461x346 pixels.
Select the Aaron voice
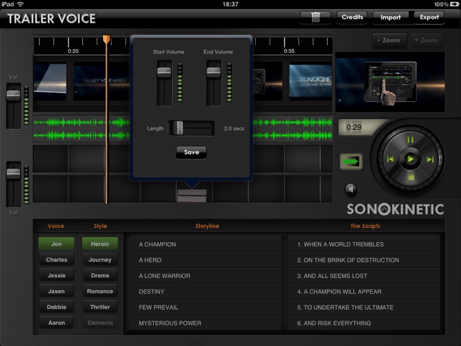tap(57, 323)
